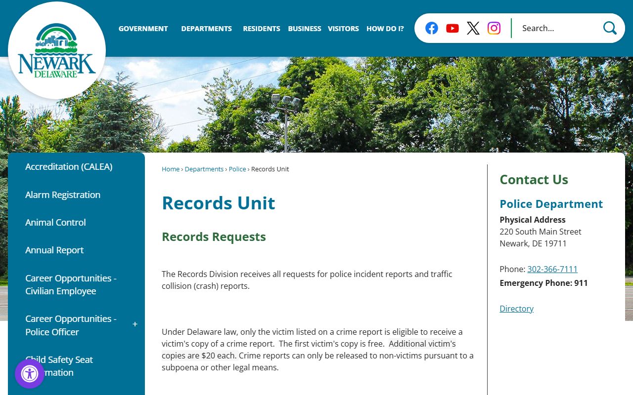This screenshot has height=395, width=633.
Task: Click inside the Search text field
Action: [556, 28]
